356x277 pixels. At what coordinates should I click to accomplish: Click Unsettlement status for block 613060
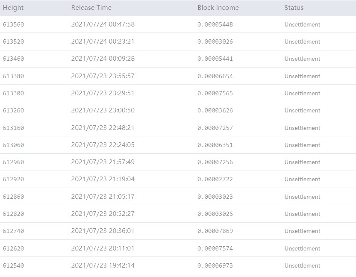(302, 145)
